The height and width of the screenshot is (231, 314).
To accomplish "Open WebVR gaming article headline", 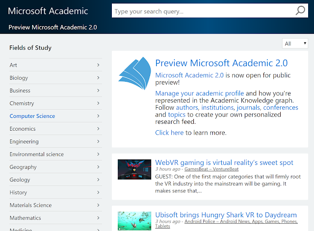I will click(x=224, y=162).
